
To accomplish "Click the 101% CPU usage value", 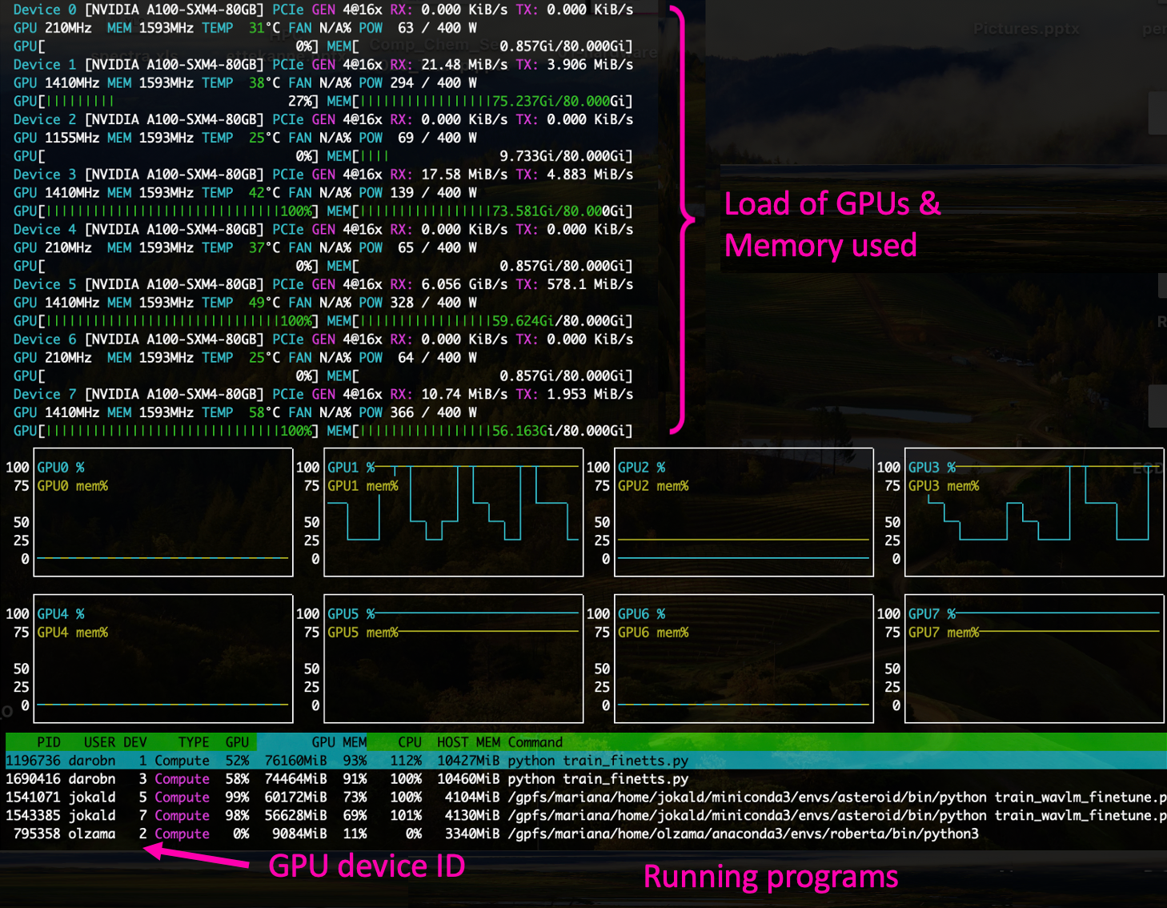I will [x=406, y=815].
